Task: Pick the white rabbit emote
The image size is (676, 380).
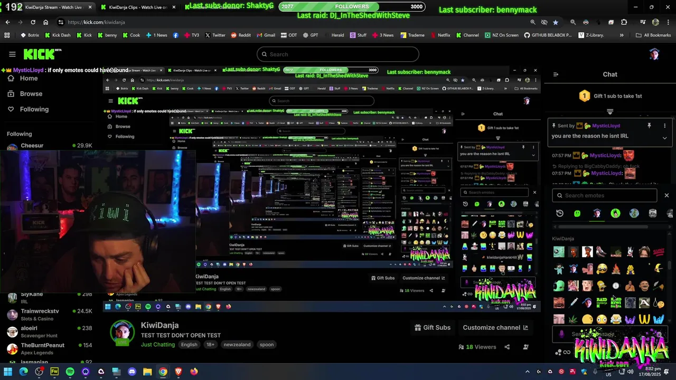Action: 630,252
